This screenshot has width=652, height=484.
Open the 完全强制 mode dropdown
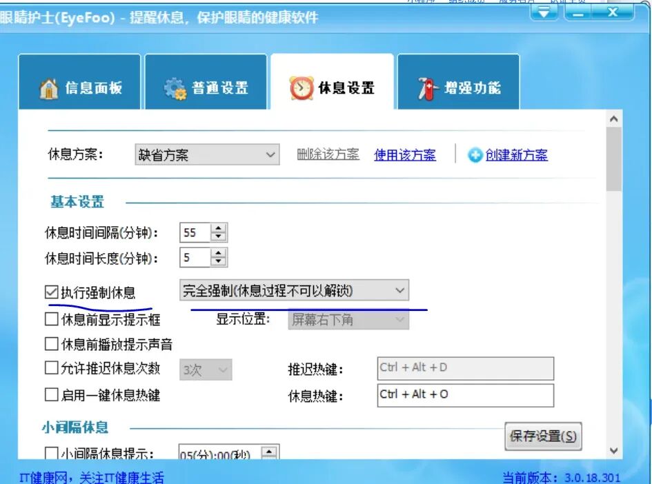click(x=295, y=290)
